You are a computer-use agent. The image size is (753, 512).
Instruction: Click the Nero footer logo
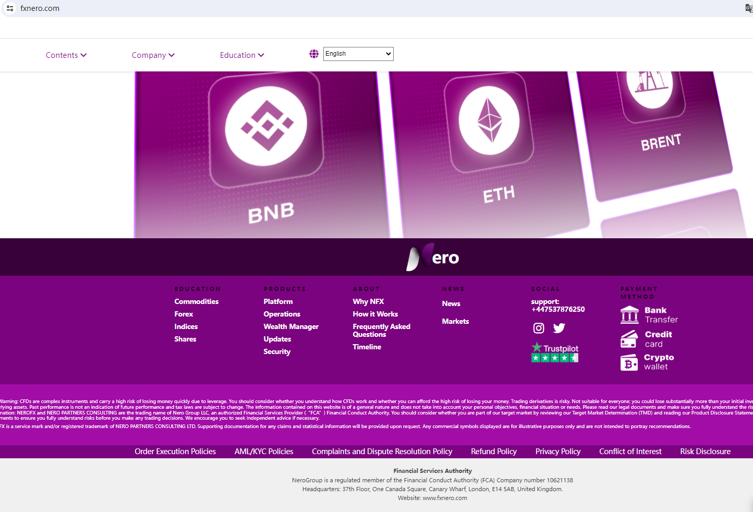coord(433,257)
